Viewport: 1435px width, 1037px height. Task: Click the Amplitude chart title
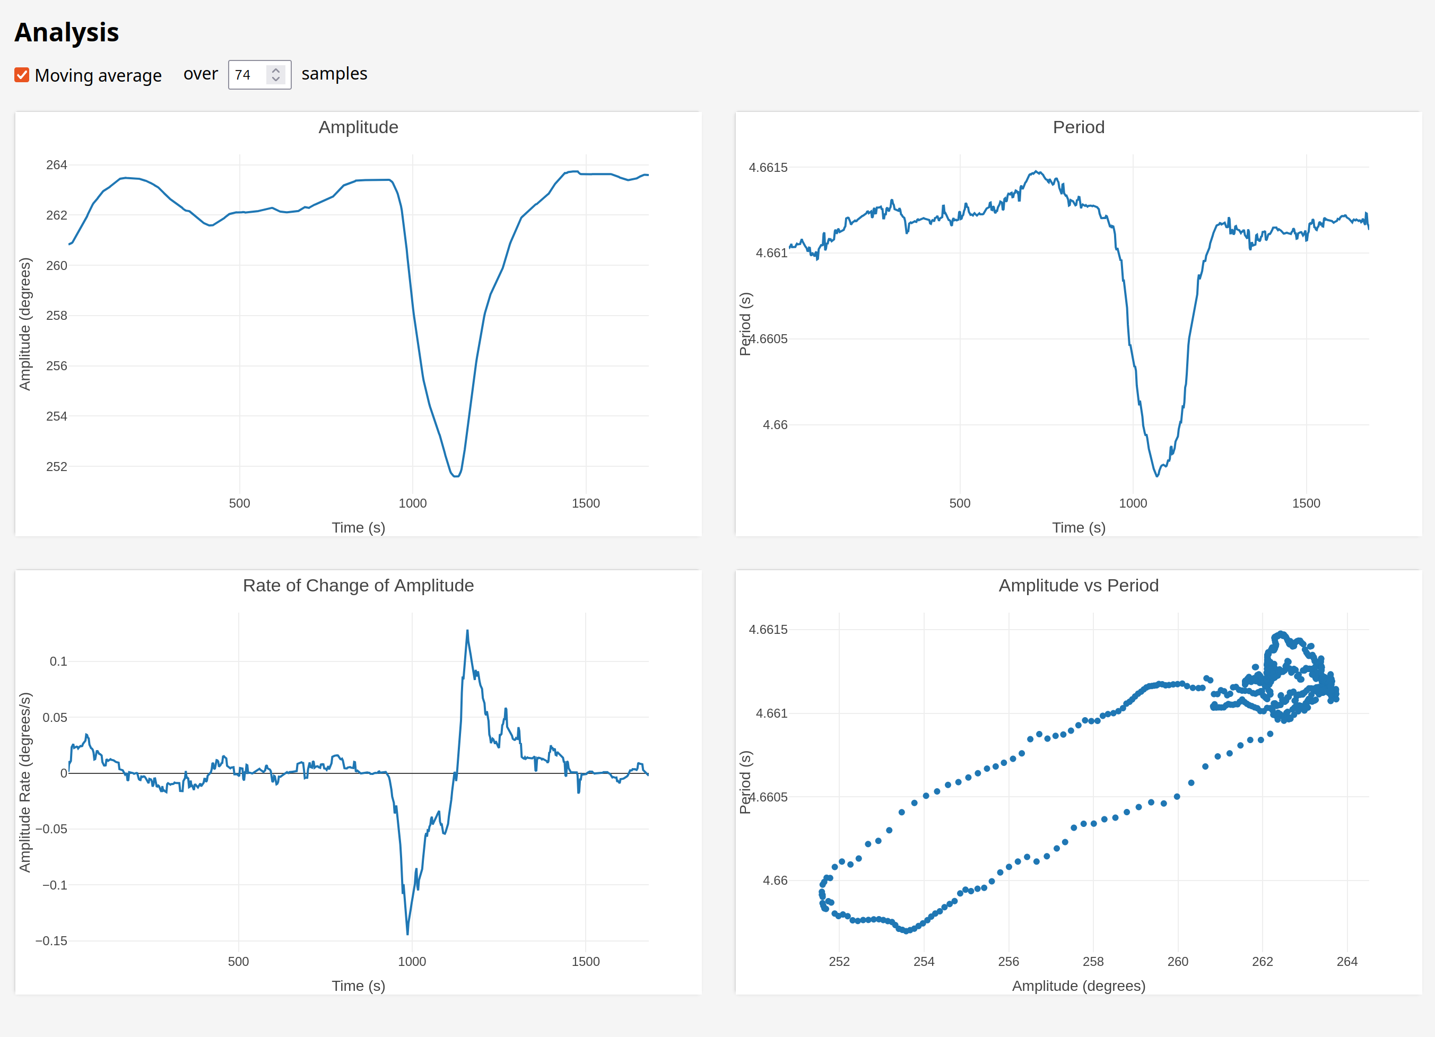click(358, 127)
